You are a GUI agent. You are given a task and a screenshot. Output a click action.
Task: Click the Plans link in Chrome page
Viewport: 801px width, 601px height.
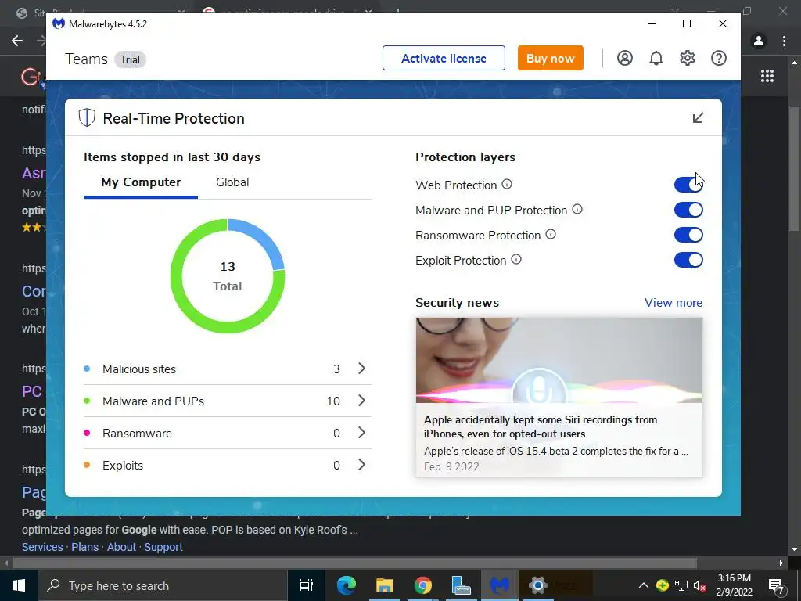pos(84,547)
